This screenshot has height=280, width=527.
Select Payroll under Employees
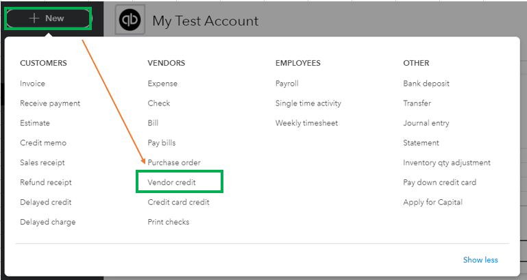tap(286, 84)
